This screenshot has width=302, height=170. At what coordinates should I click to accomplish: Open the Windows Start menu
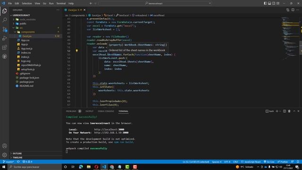click(4, 167)
